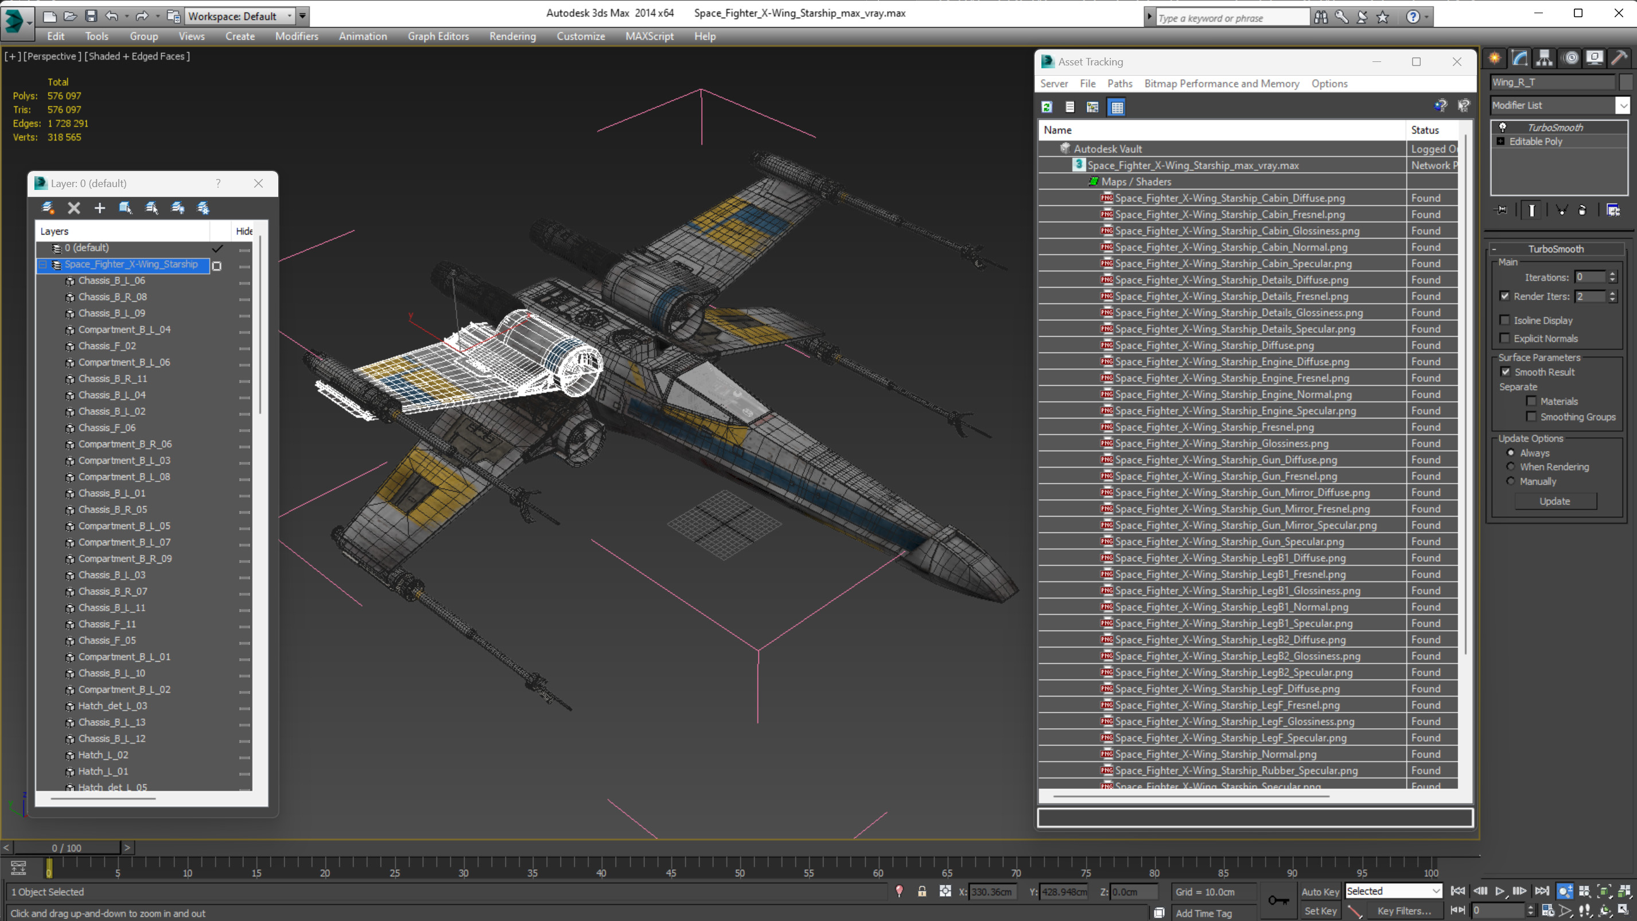This screenshot has height=921, width=1637.
Task: Click Zoom Extents All Selected icon
Action: (x=1624, y=891)
